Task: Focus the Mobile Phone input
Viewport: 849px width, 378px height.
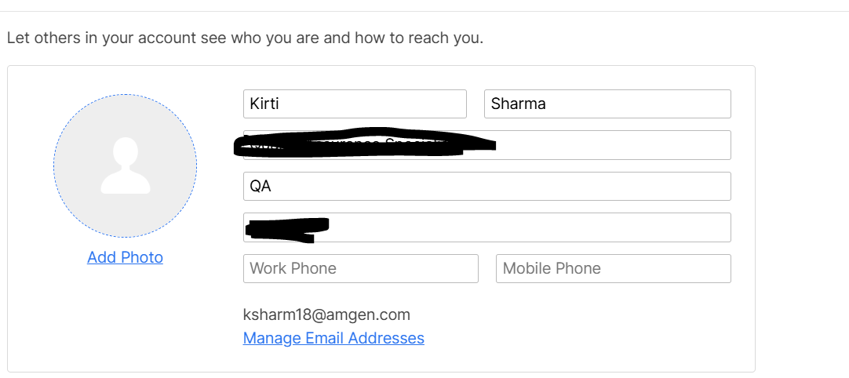Action: click(x=614, y=269)
